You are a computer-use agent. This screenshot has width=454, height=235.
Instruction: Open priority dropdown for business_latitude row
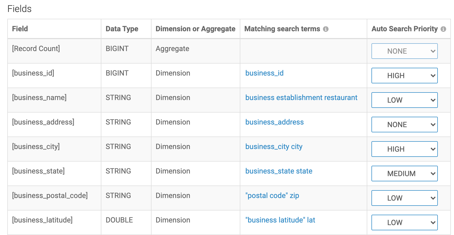tap(404, 222)
